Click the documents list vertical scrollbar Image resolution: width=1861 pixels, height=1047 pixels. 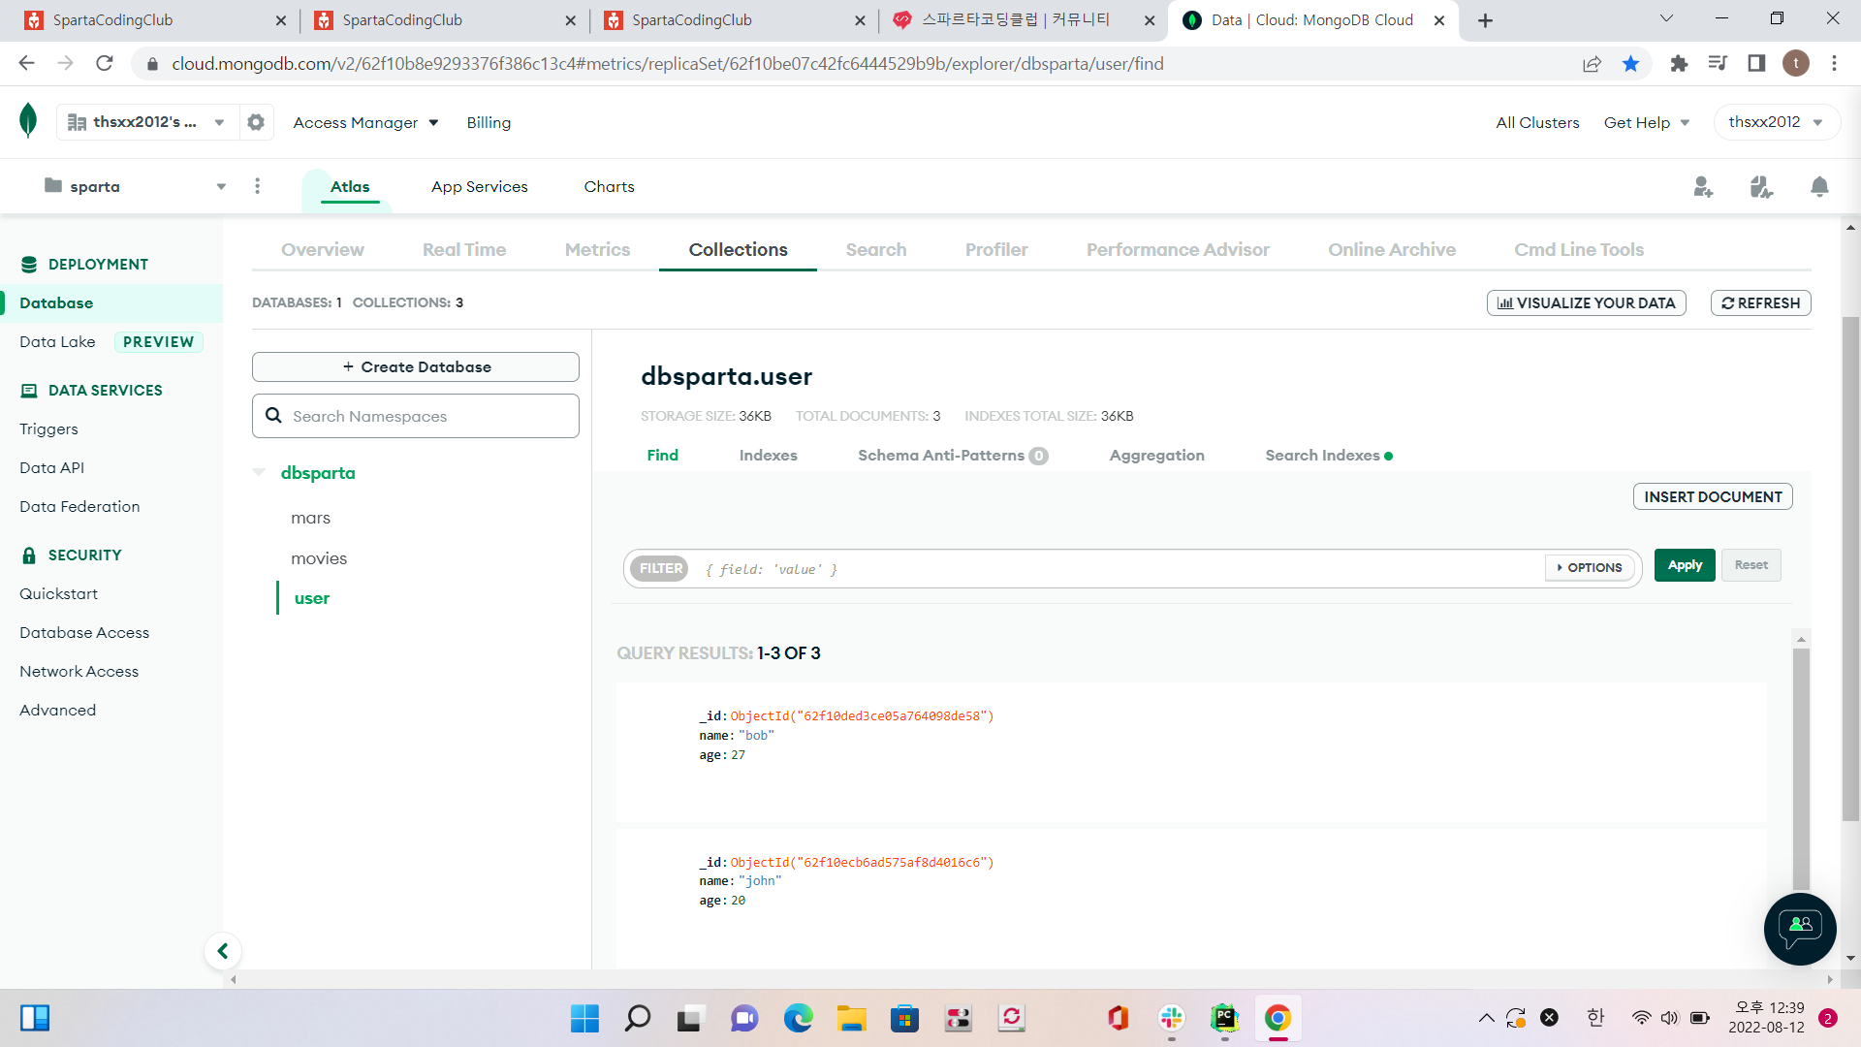[x=1801, y=769]
